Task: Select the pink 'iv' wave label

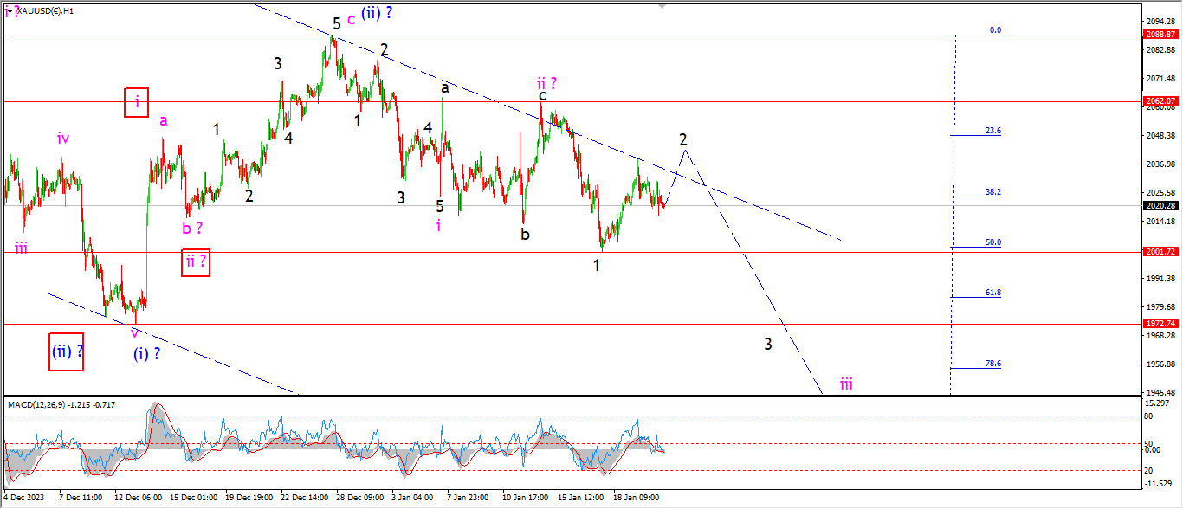Action: (x=63, y=138)
